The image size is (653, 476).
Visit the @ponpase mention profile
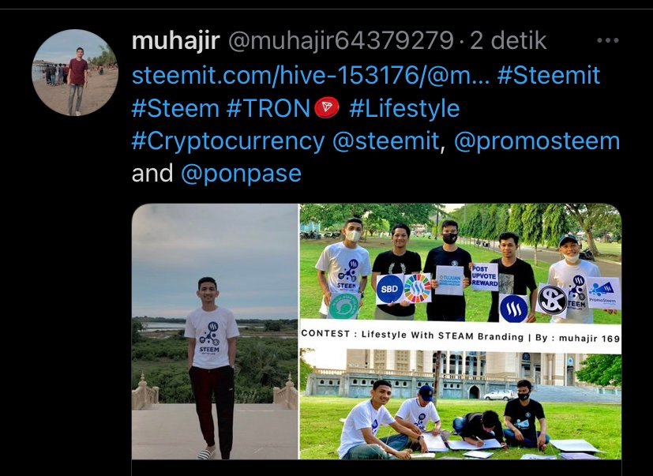click(x=241, y=174)
